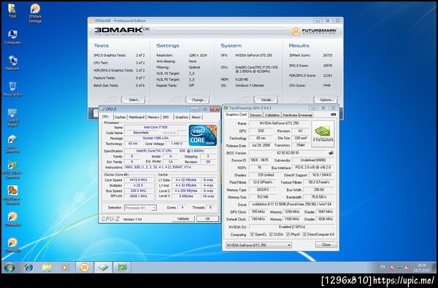The image size is (438, 288).
Task: Toggle the CUDA checkbox in GPU-Z
Action: tap(271, 235)
